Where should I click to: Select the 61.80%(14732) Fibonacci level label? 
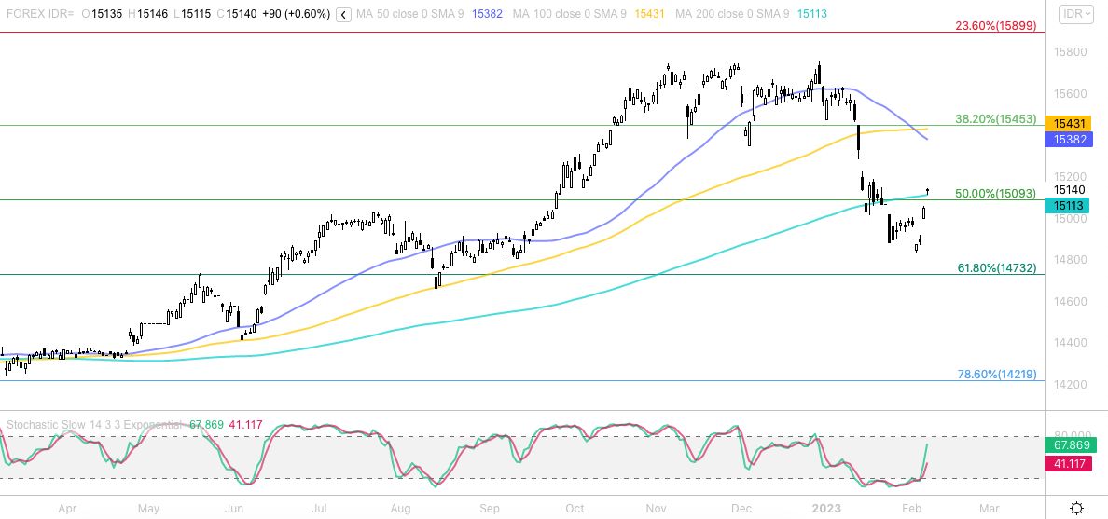tap(997, 267)
